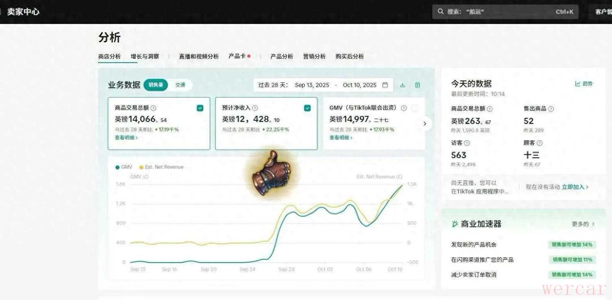
Task: Open the date range picker Sep 13, 2025
Action: (x=312, y=85)
